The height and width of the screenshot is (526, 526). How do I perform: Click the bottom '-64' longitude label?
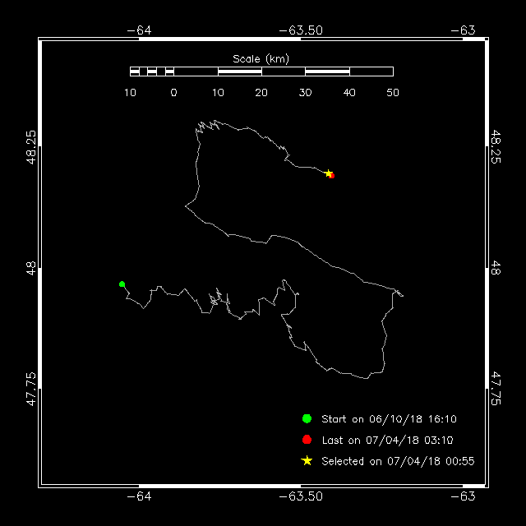tap(139, 496)
